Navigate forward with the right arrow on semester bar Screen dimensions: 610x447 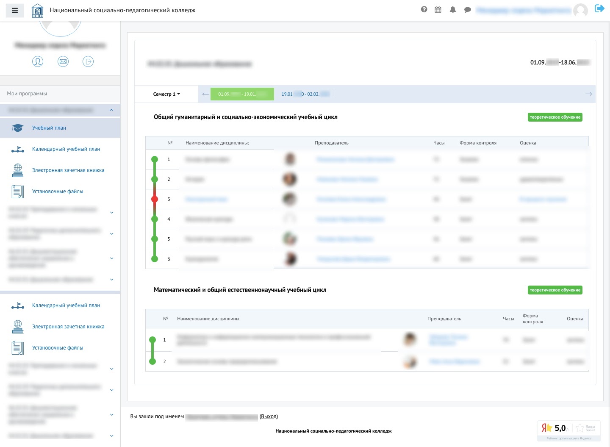coord(589,94)
